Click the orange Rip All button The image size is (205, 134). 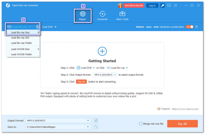[x=182, y=124]
